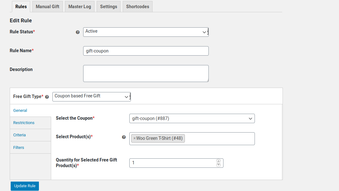Switch to the Manual Gift tab
339x191 pixels.
tap(47, 7)
